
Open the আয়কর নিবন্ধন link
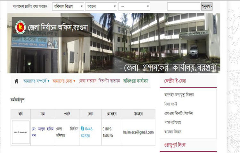click(x=173, y=132)
